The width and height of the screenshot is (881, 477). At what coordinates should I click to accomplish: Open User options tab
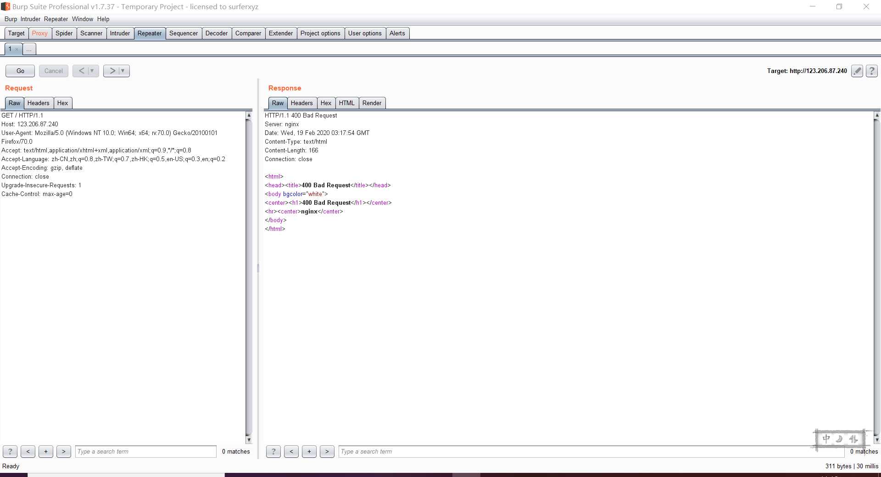click(x=365, y=34)
